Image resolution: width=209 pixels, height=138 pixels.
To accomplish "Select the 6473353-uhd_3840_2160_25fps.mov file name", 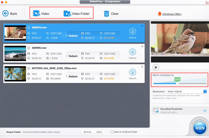I will [x=54, y=68].
